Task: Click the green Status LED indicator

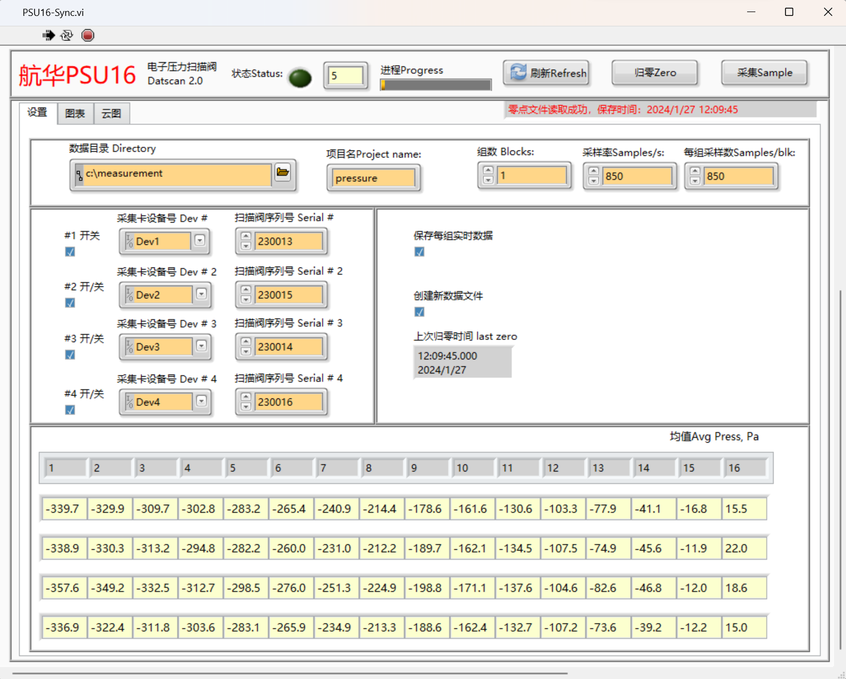Action: pos(300,78)
